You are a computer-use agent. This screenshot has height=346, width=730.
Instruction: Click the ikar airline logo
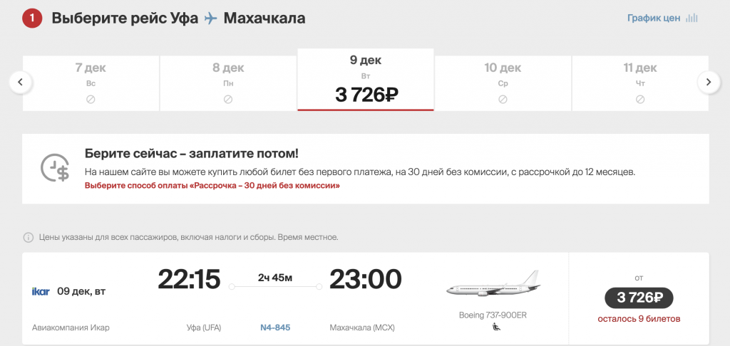click(x=41, y=292)
